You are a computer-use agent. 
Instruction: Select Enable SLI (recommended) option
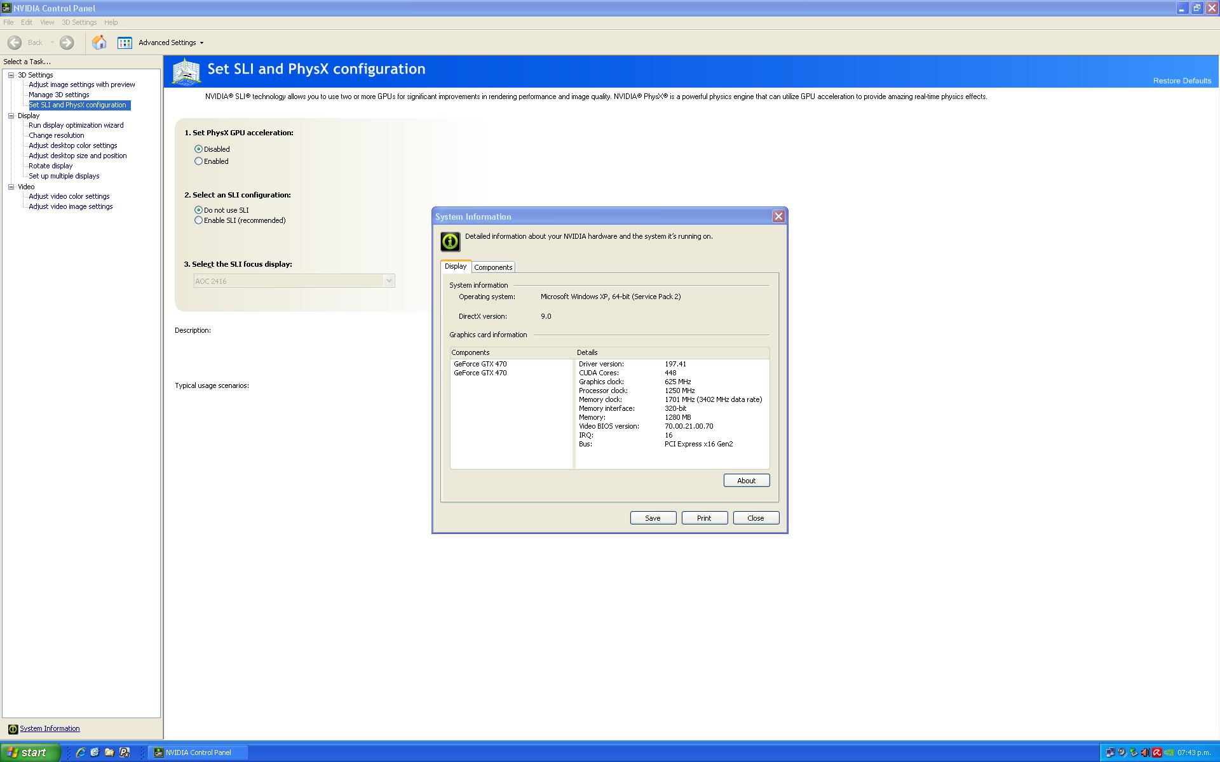[199, 220]
